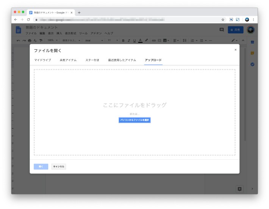Open the paragraph style dropdown
The height and width of the screenshot is (209, 269).
point(71,41)
